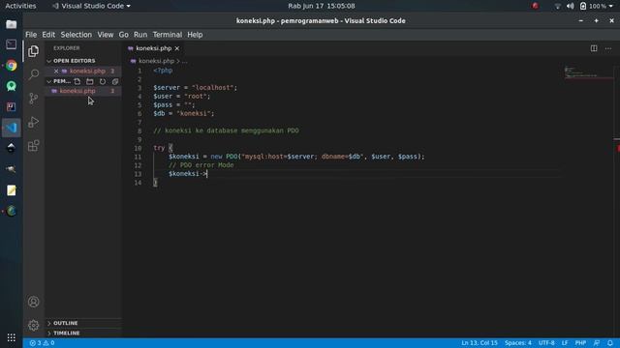Click the breadcrumb ellipsis after koneksi.php
620x348 pixels.
185,61
